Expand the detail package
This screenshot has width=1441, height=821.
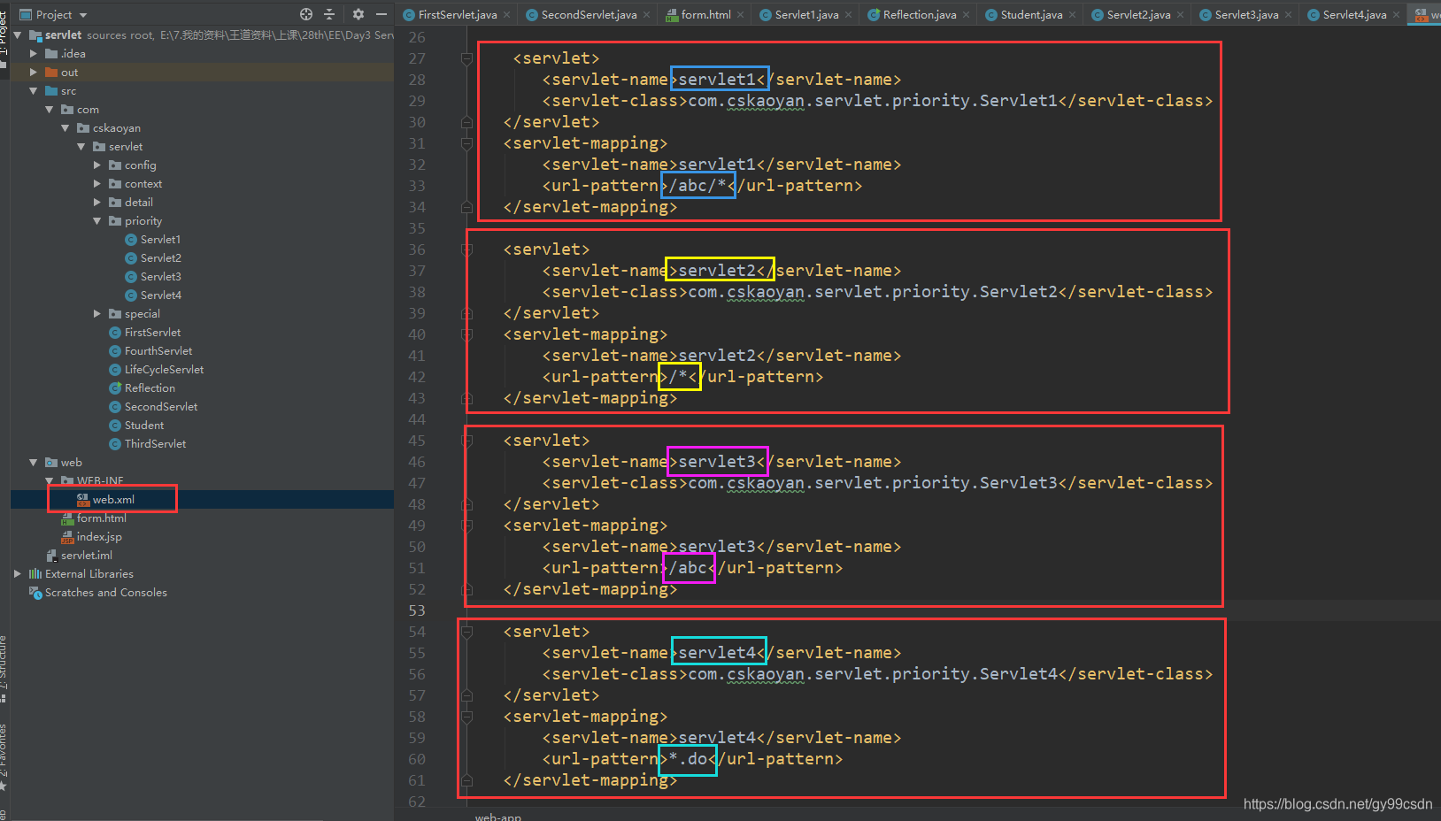[x=97, y=203]
